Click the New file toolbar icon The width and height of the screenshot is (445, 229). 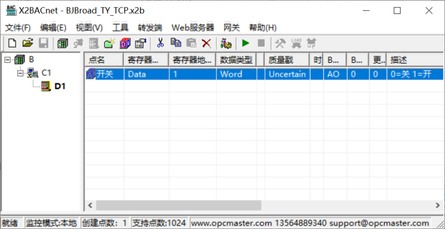[12, 44]
